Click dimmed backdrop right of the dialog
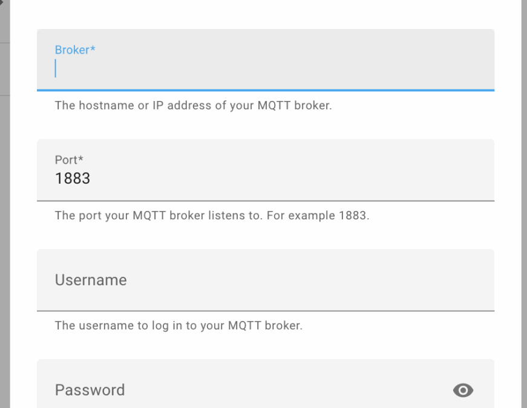 [524, 201]
